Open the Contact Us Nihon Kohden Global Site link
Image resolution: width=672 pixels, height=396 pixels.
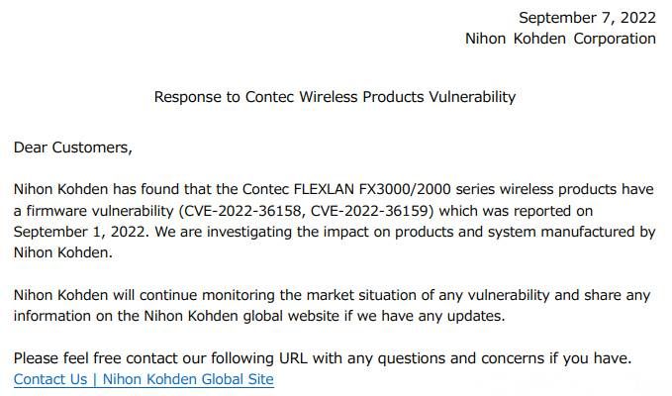144,379
